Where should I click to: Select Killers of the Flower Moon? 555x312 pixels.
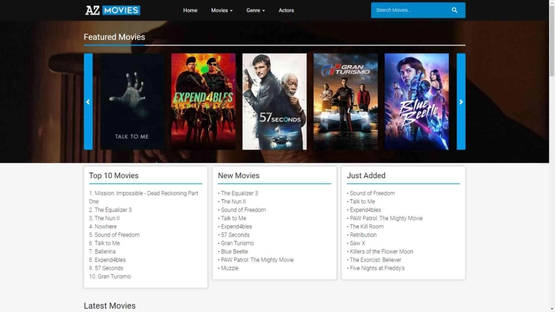coord(381,251)
